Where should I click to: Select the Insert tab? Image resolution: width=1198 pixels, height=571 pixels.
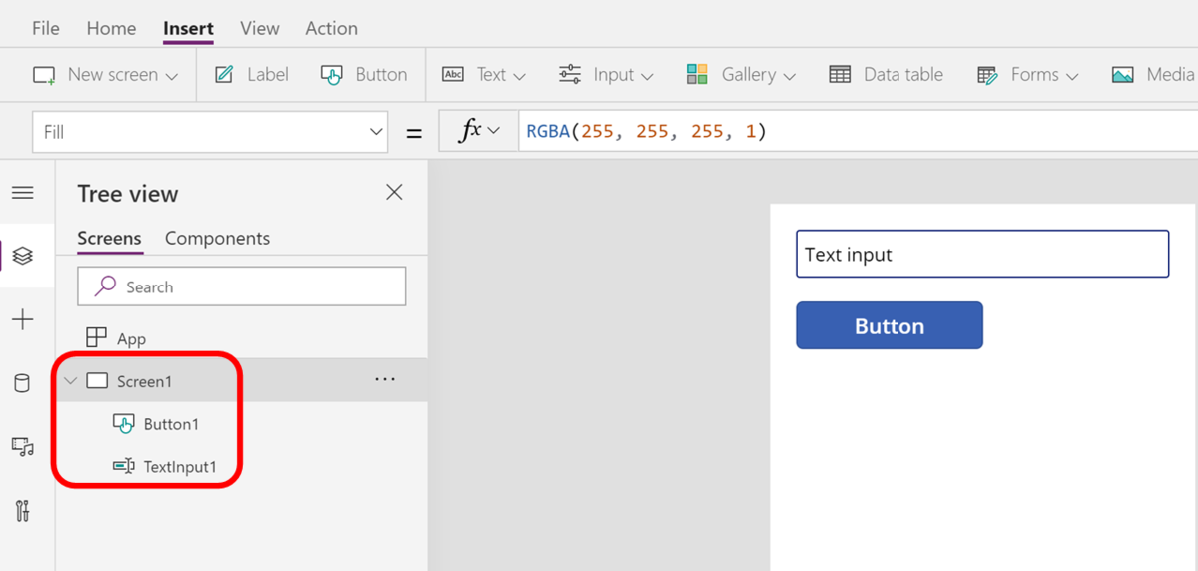pyautogui.click(x=188, y=28)
